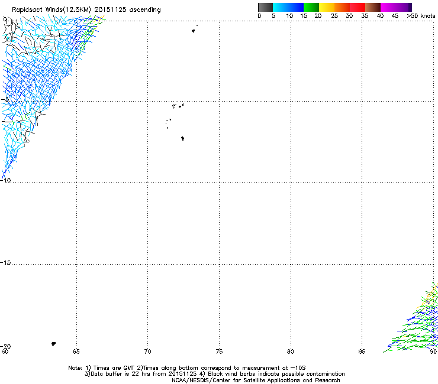This screenshot has height=384, width=438.
Task: Click the '-20' latitude axis label
Action: click(5, 346)
